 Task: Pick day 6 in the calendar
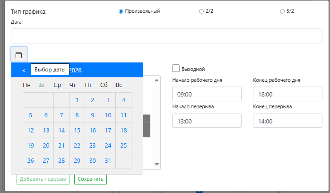click(x=46, y=115)
